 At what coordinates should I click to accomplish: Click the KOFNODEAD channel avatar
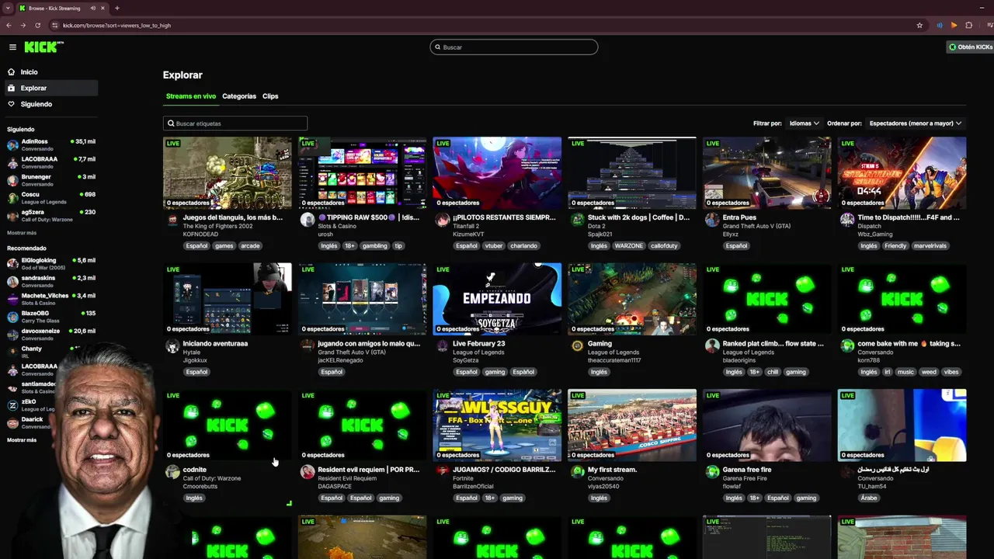click(172, 220)
